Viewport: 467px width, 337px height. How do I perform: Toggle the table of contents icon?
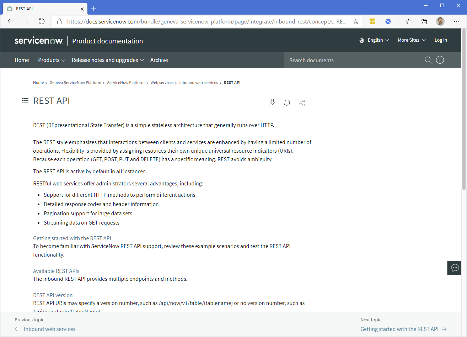(25, 101)
